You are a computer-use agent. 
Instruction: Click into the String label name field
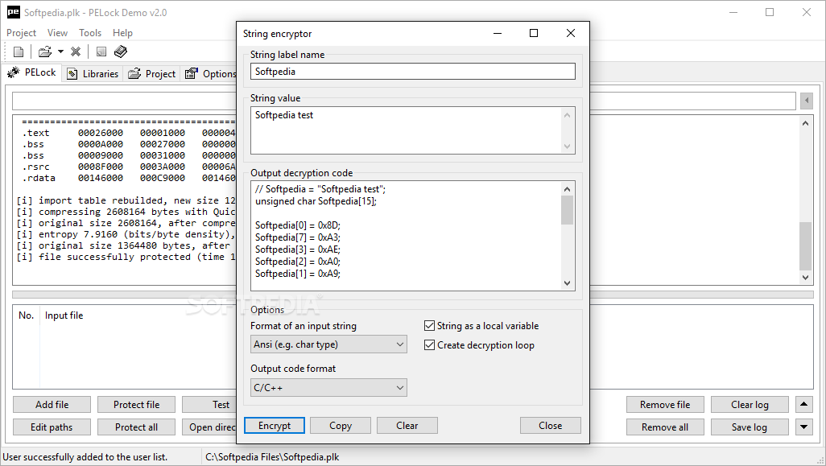pyautogui.click(x=412, y=72)
